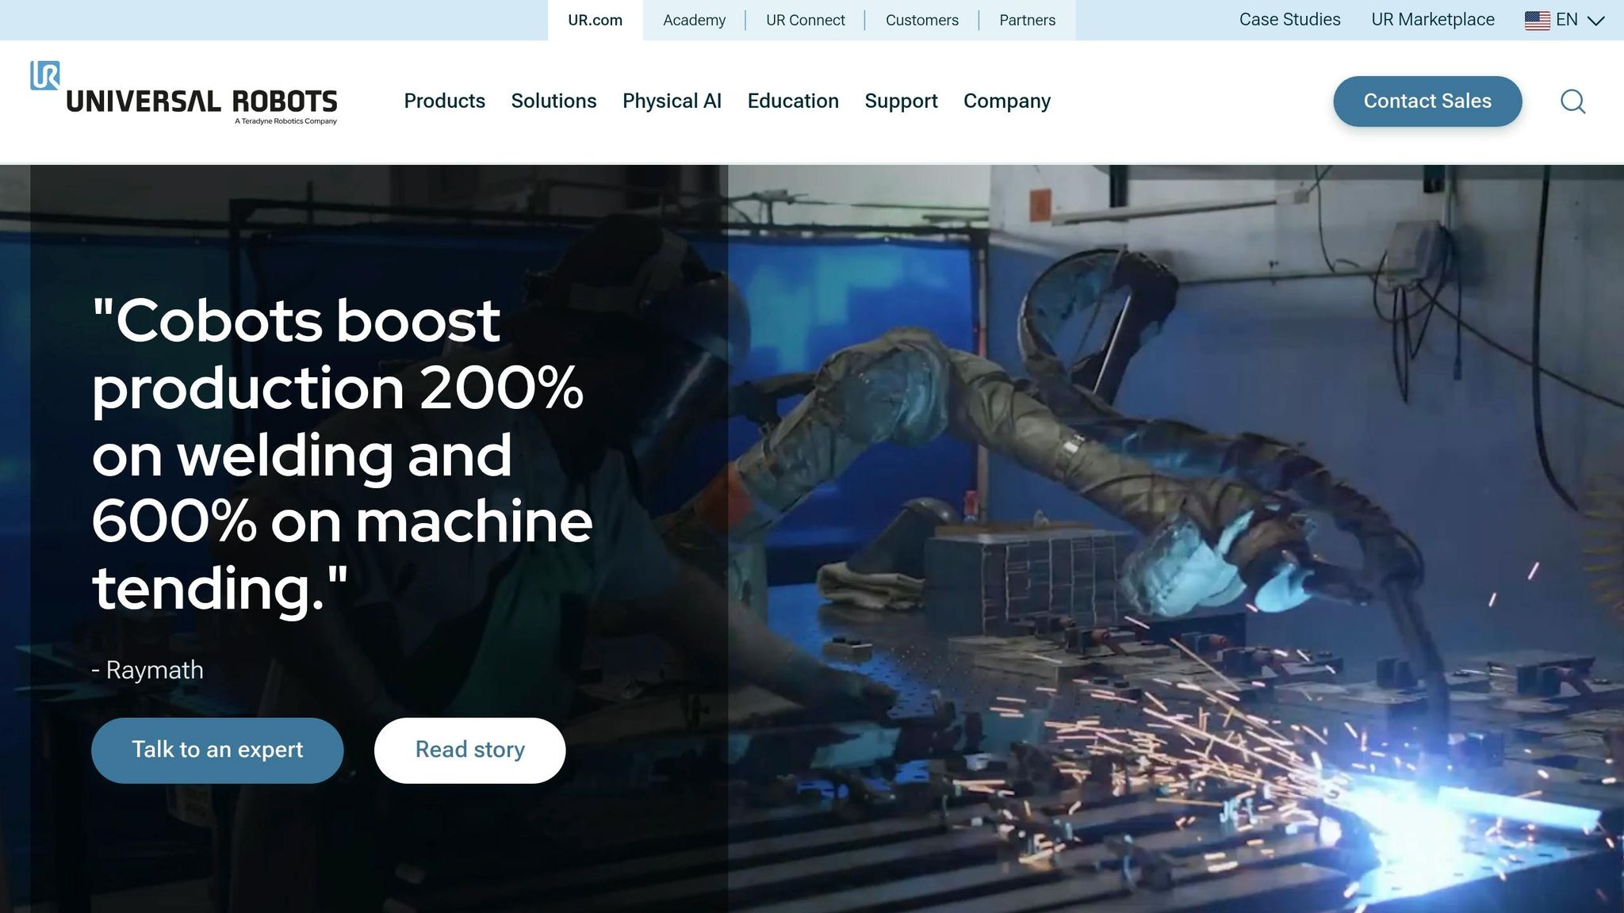Switch to the Partners tab
The width and height of the screenshot is (1624, 913).
[1027, 20]
